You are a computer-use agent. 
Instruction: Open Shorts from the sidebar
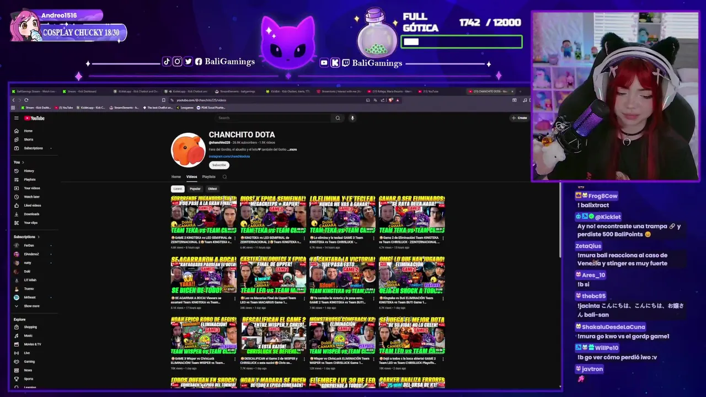tap(29, 140)
